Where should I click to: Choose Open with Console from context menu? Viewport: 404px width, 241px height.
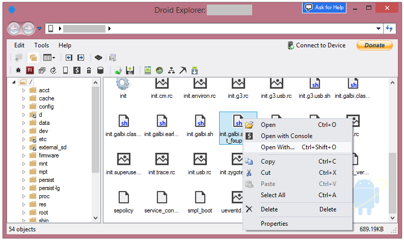(298, 136)
